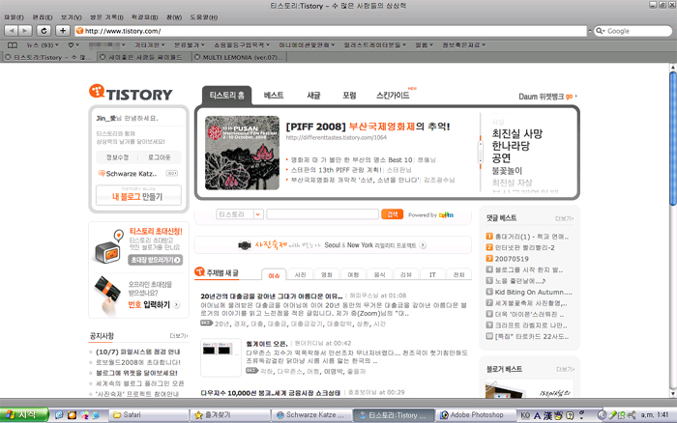Switch to the MULTI LEMONIA browser tab

click(x=239, y=57)
